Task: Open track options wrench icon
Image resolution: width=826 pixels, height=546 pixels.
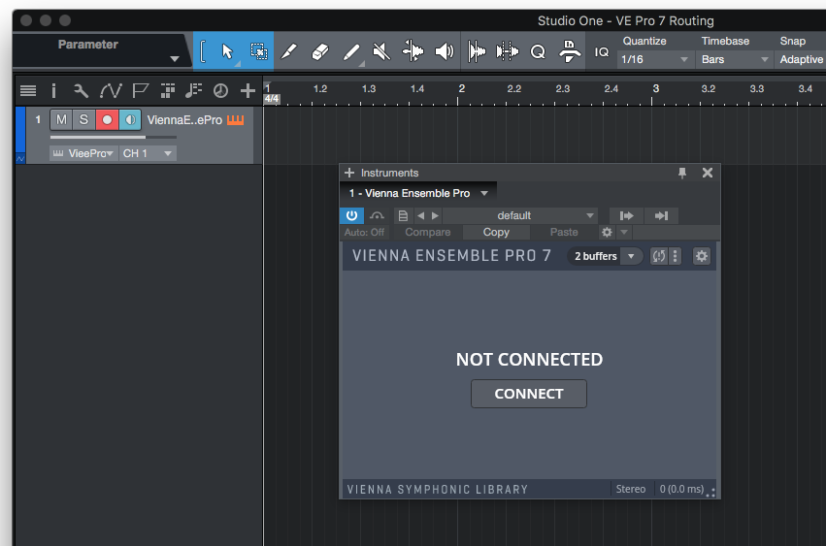Action: (x=81, y=91)
